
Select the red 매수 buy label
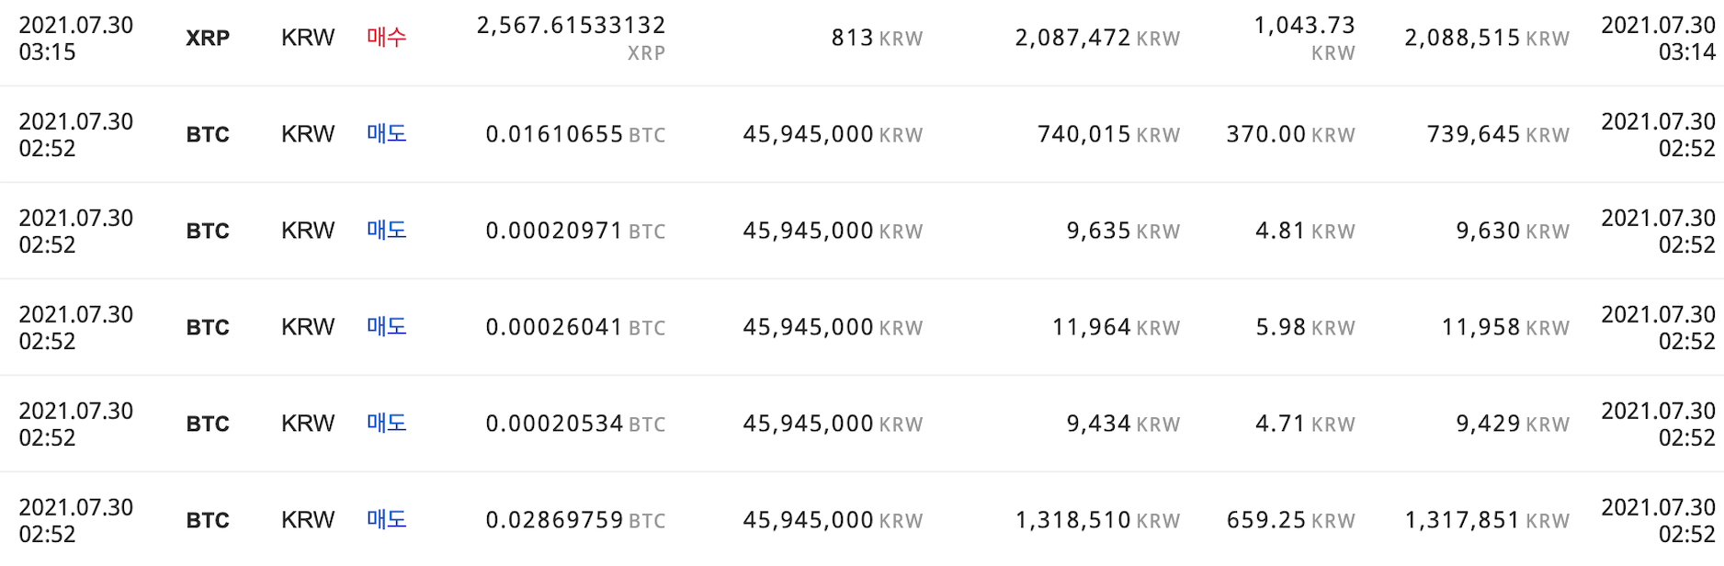(x=386, y=38)
